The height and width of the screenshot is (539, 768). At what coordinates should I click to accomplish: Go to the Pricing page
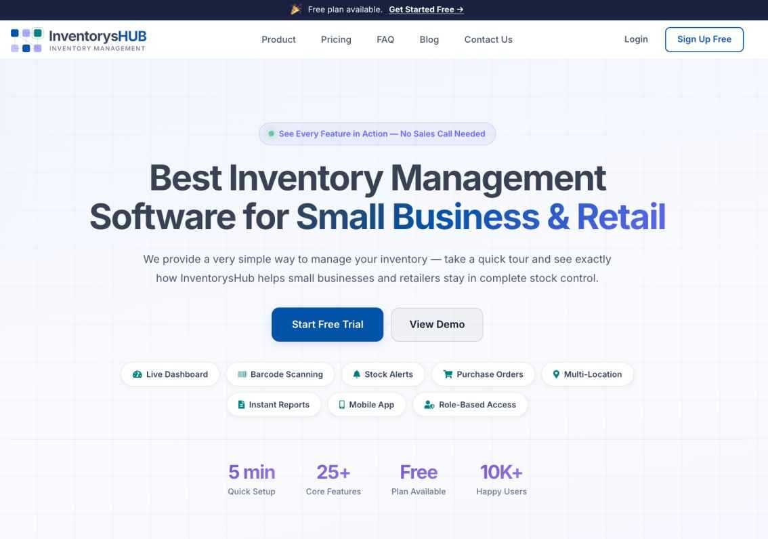pos(336,40)
